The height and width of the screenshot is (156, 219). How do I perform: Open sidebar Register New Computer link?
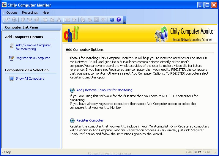coord(33,58)
